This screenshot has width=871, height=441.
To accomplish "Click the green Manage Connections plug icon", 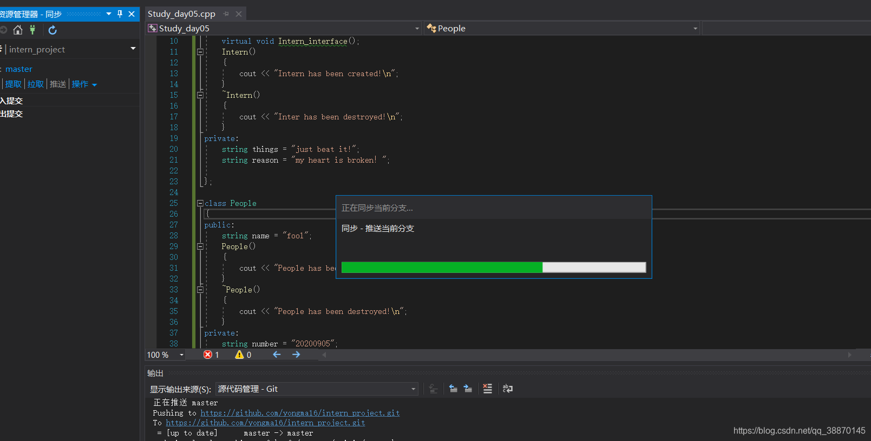I will click(x=32, y=30).
